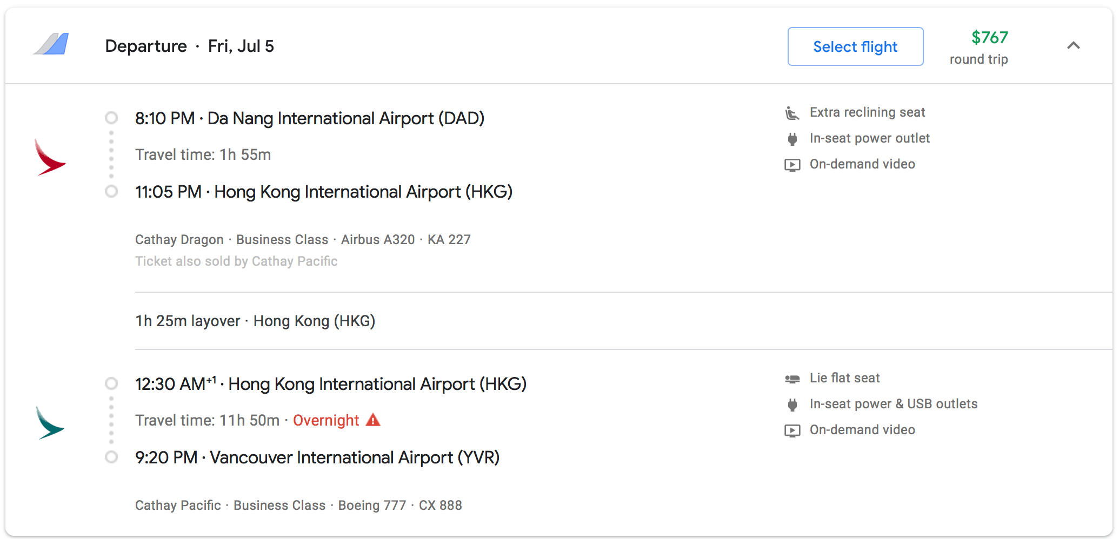The image size is (1119, 539).
Task: Click the Select flight button
Action: [855, 47]
